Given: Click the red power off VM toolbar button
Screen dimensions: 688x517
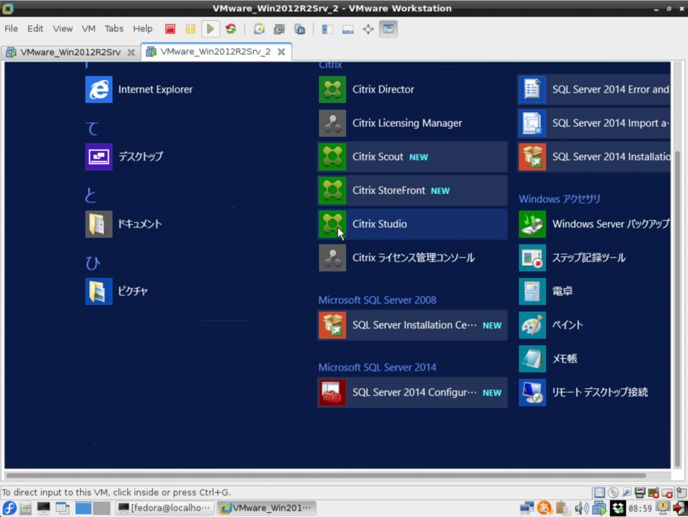Looking at the screenshot, I should (x=170, y=29).
